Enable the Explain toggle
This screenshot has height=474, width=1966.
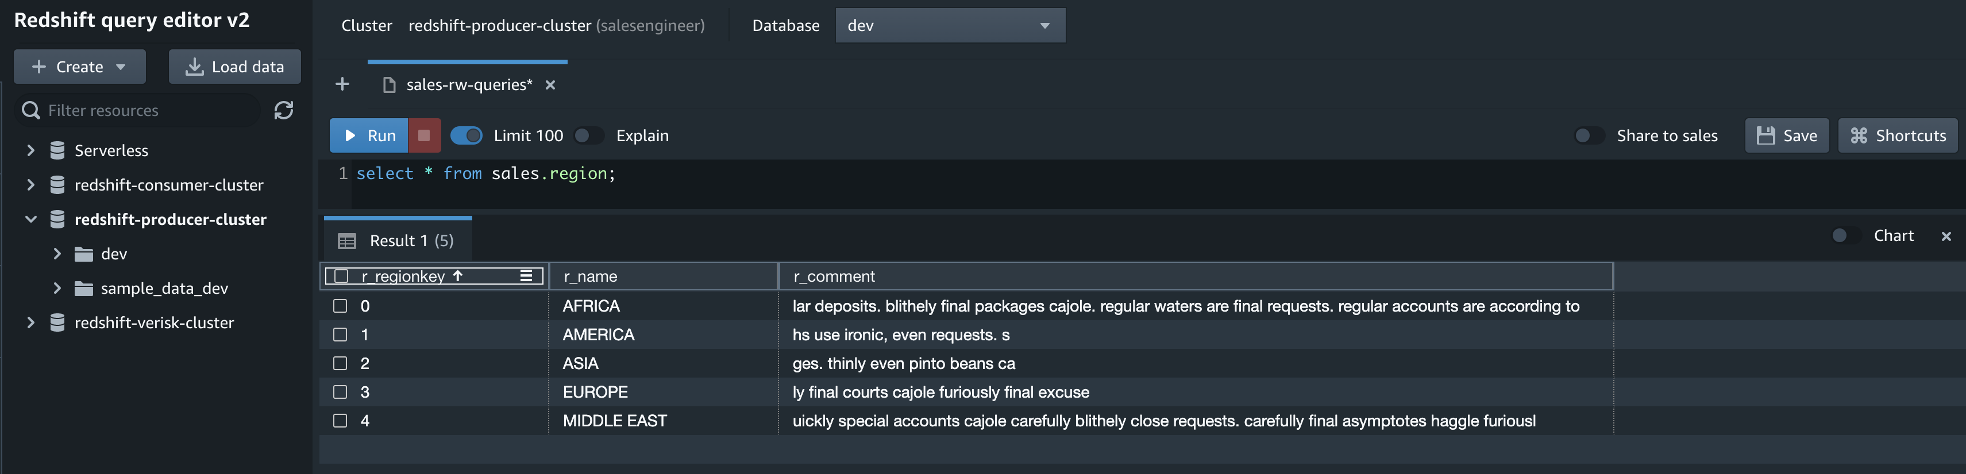[588, 135]
